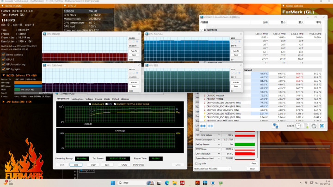Click Stop button in stability test
333x187 pixels.
[x=76, y=165]
